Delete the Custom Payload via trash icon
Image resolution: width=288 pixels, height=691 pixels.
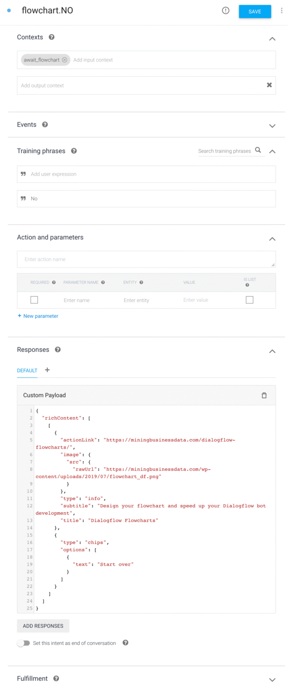tap(264, 395)
